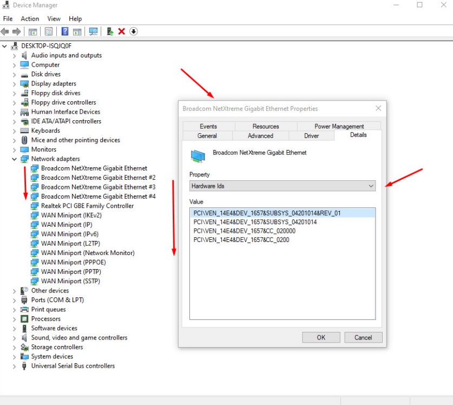Viewport: 453px width, 405px height.
Task: Click the IDE ATA/ATAPI controllers icon
Action: click(24, 121)
